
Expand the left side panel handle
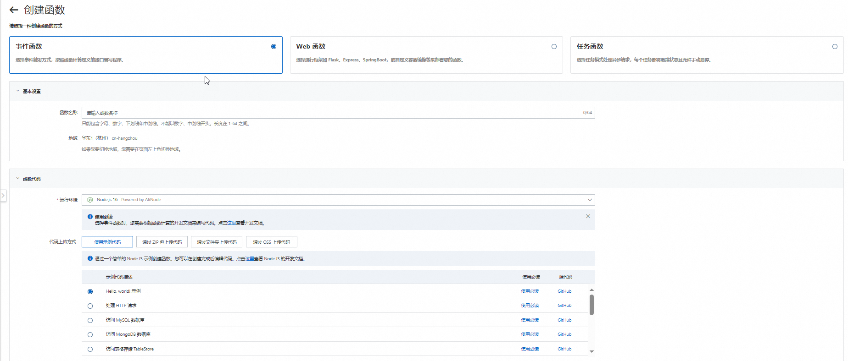pyautogui.click(x=3, y=196)
